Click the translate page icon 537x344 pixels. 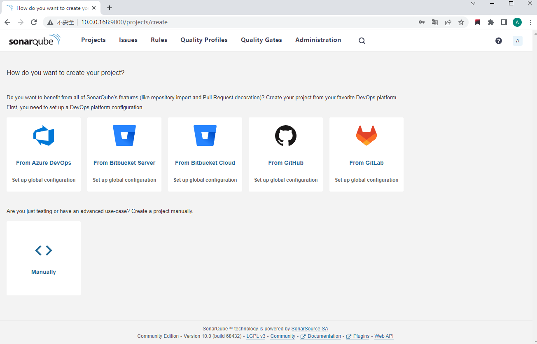(435, 22)
